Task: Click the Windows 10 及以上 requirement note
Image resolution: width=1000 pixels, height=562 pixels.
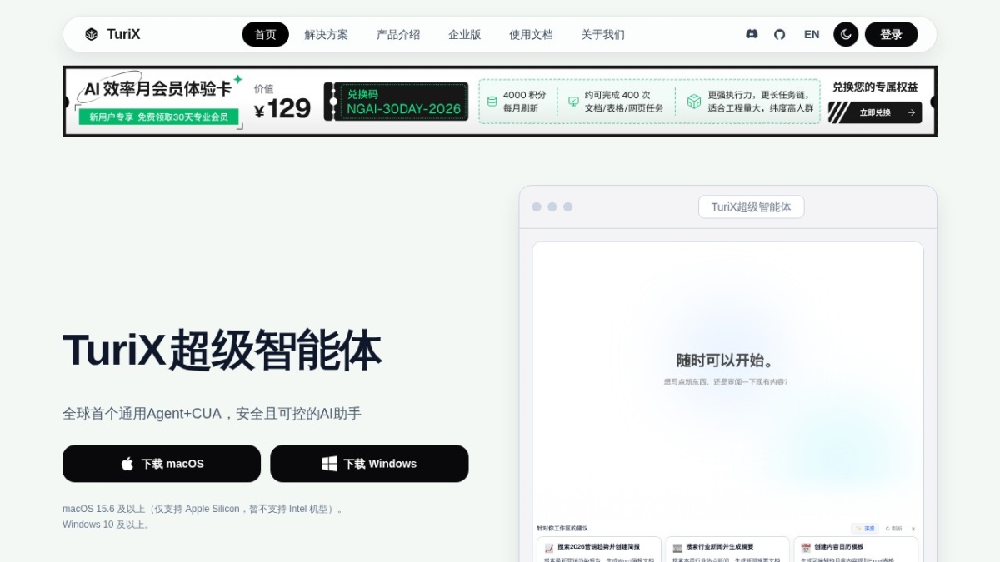Action: point(107,525)
